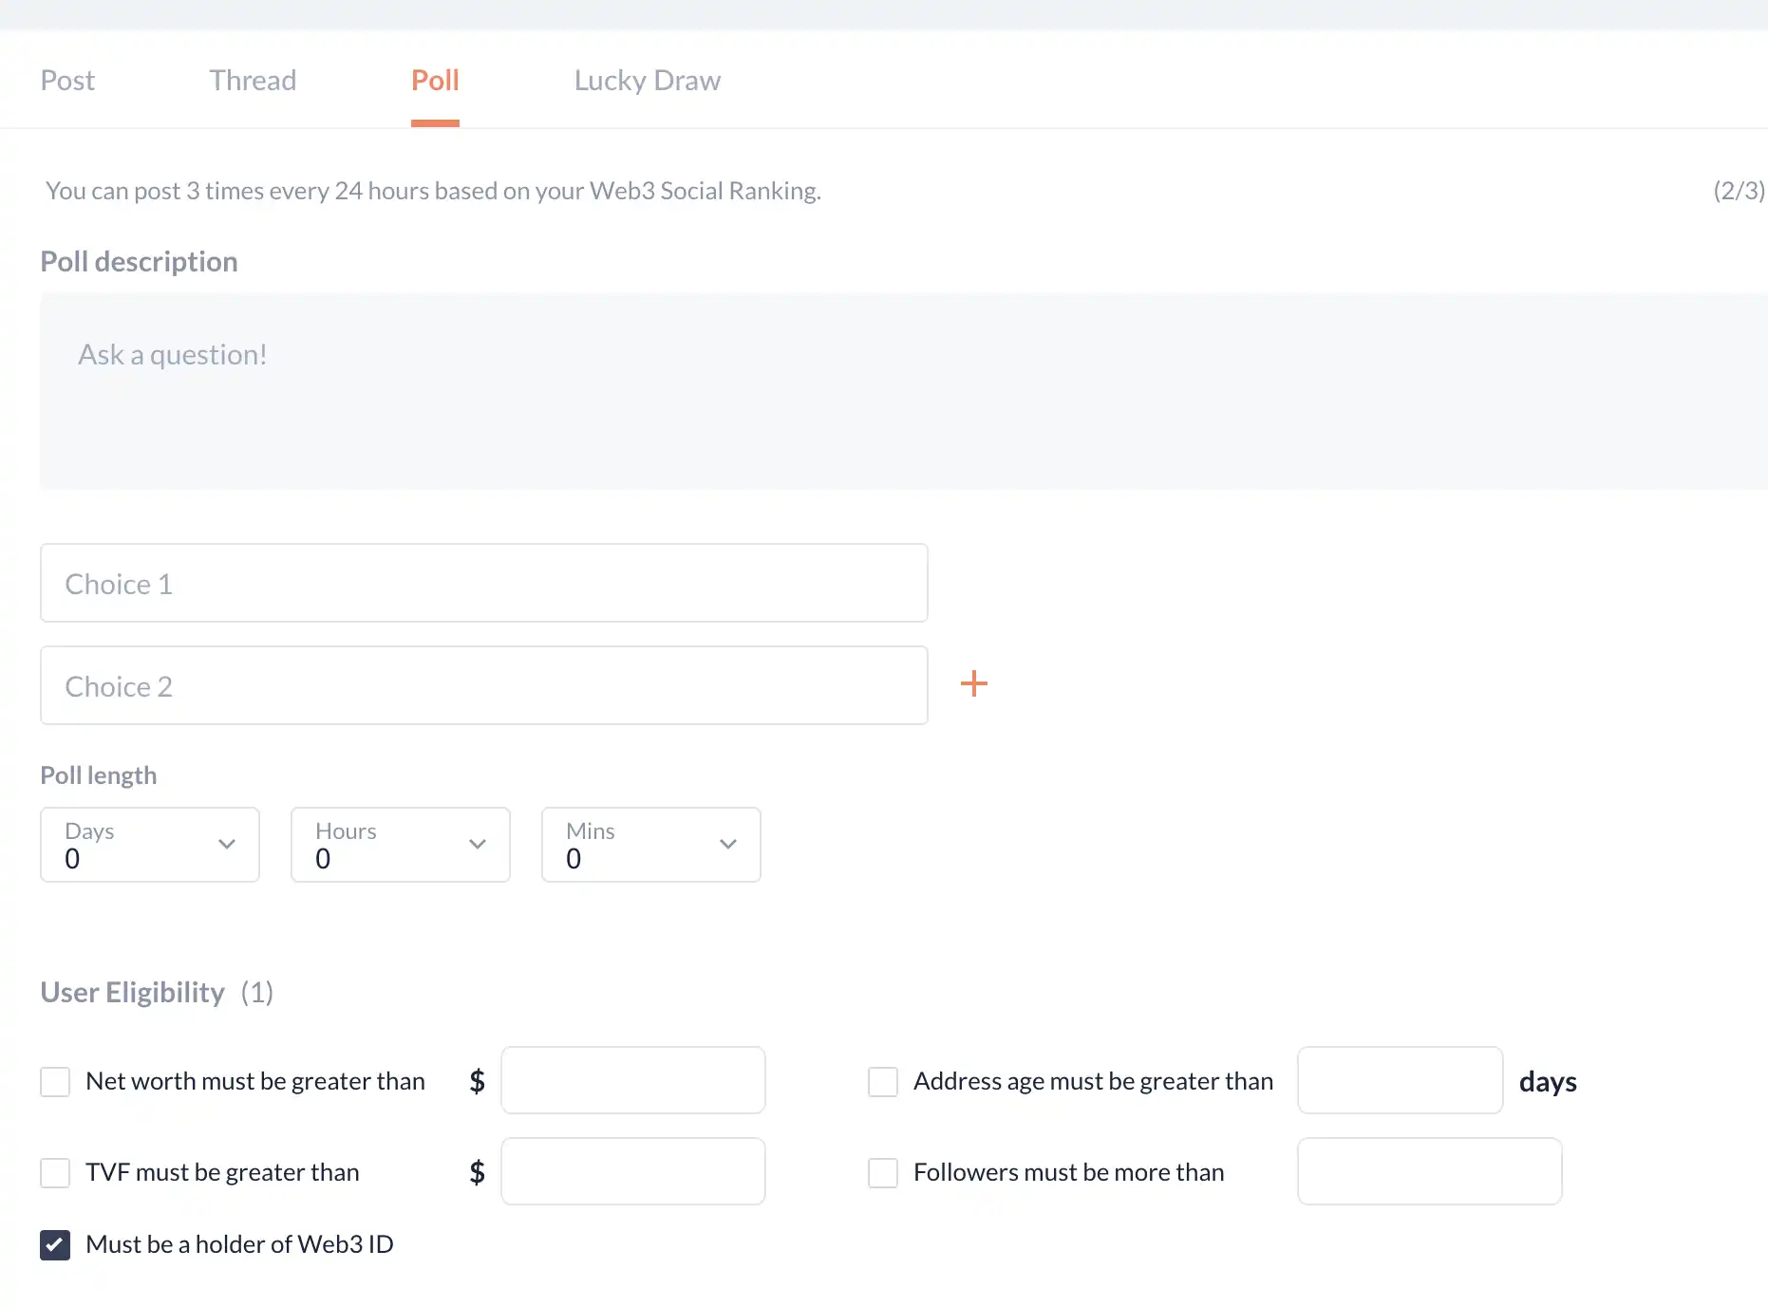
Task: Open the Hours dropdown
Action: click(x=401, y=845)
